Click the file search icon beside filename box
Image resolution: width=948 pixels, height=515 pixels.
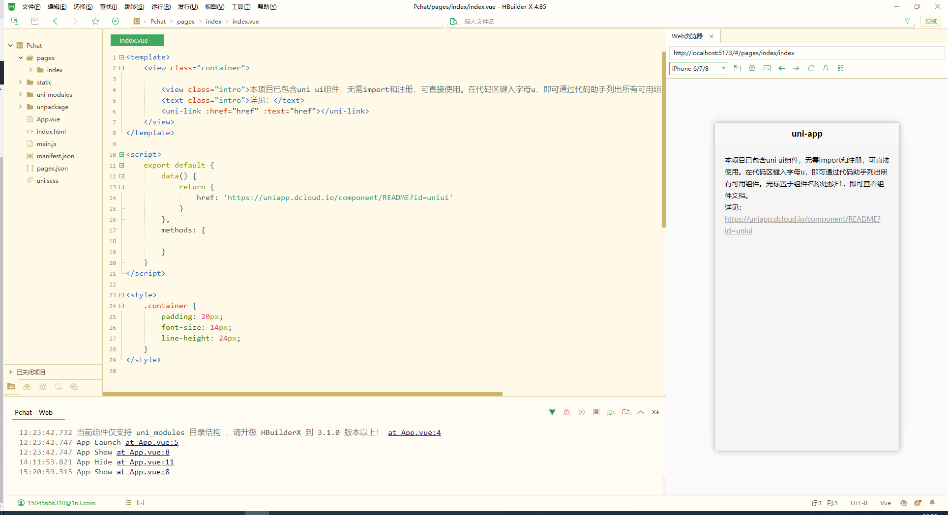tap(454, 21)
